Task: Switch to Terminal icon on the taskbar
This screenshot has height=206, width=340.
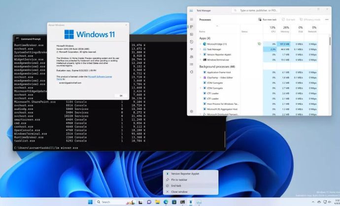Action: point(183,202)
